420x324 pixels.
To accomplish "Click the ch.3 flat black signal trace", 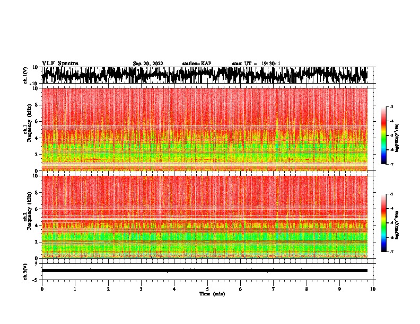I will coord(205,271).
